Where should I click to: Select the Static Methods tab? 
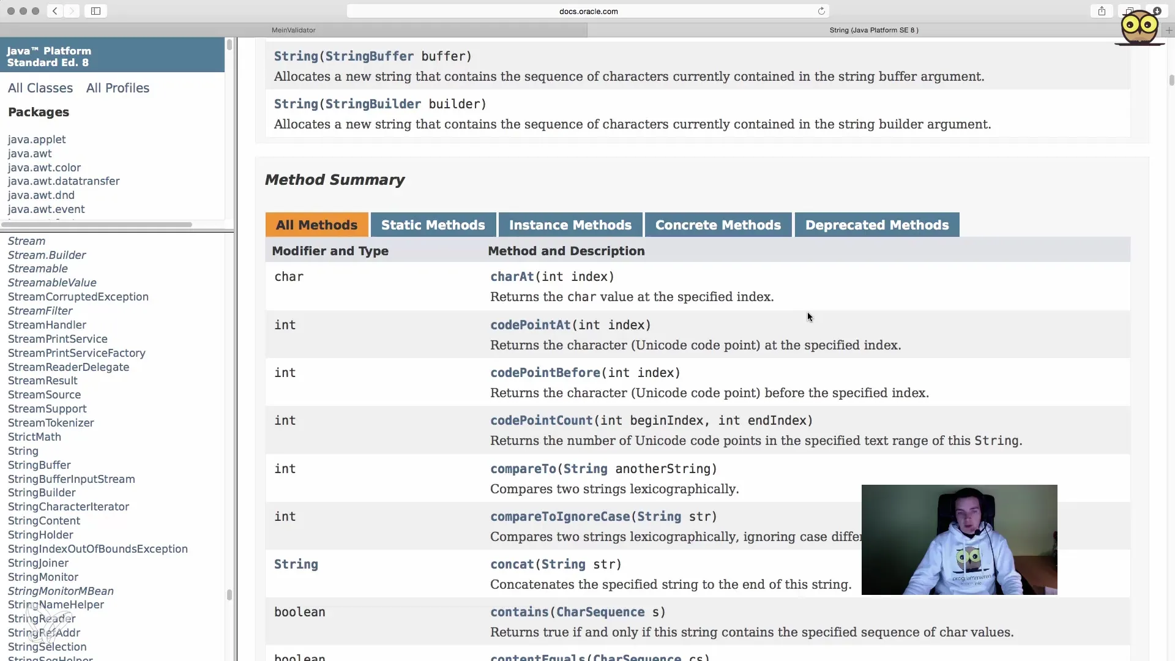[x=433, y=225]
